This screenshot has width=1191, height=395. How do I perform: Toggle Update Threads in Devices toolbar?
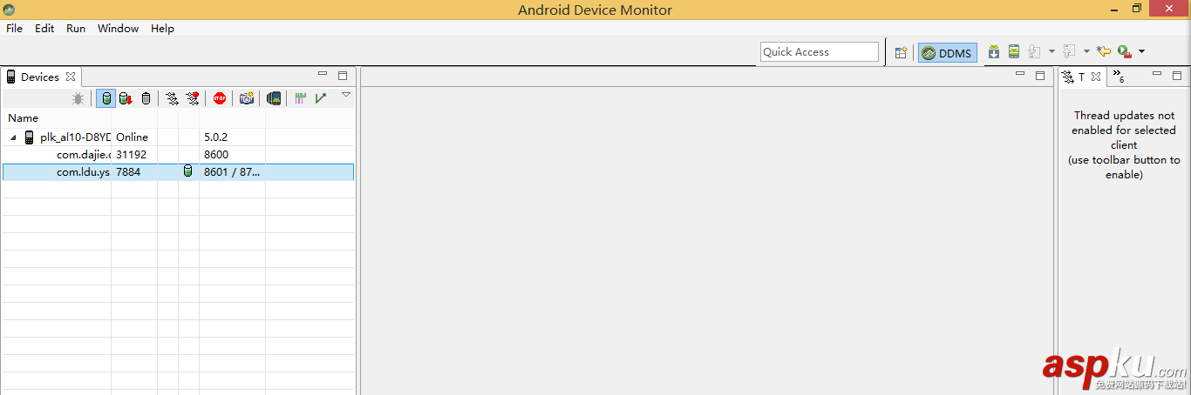coord(172,98)
